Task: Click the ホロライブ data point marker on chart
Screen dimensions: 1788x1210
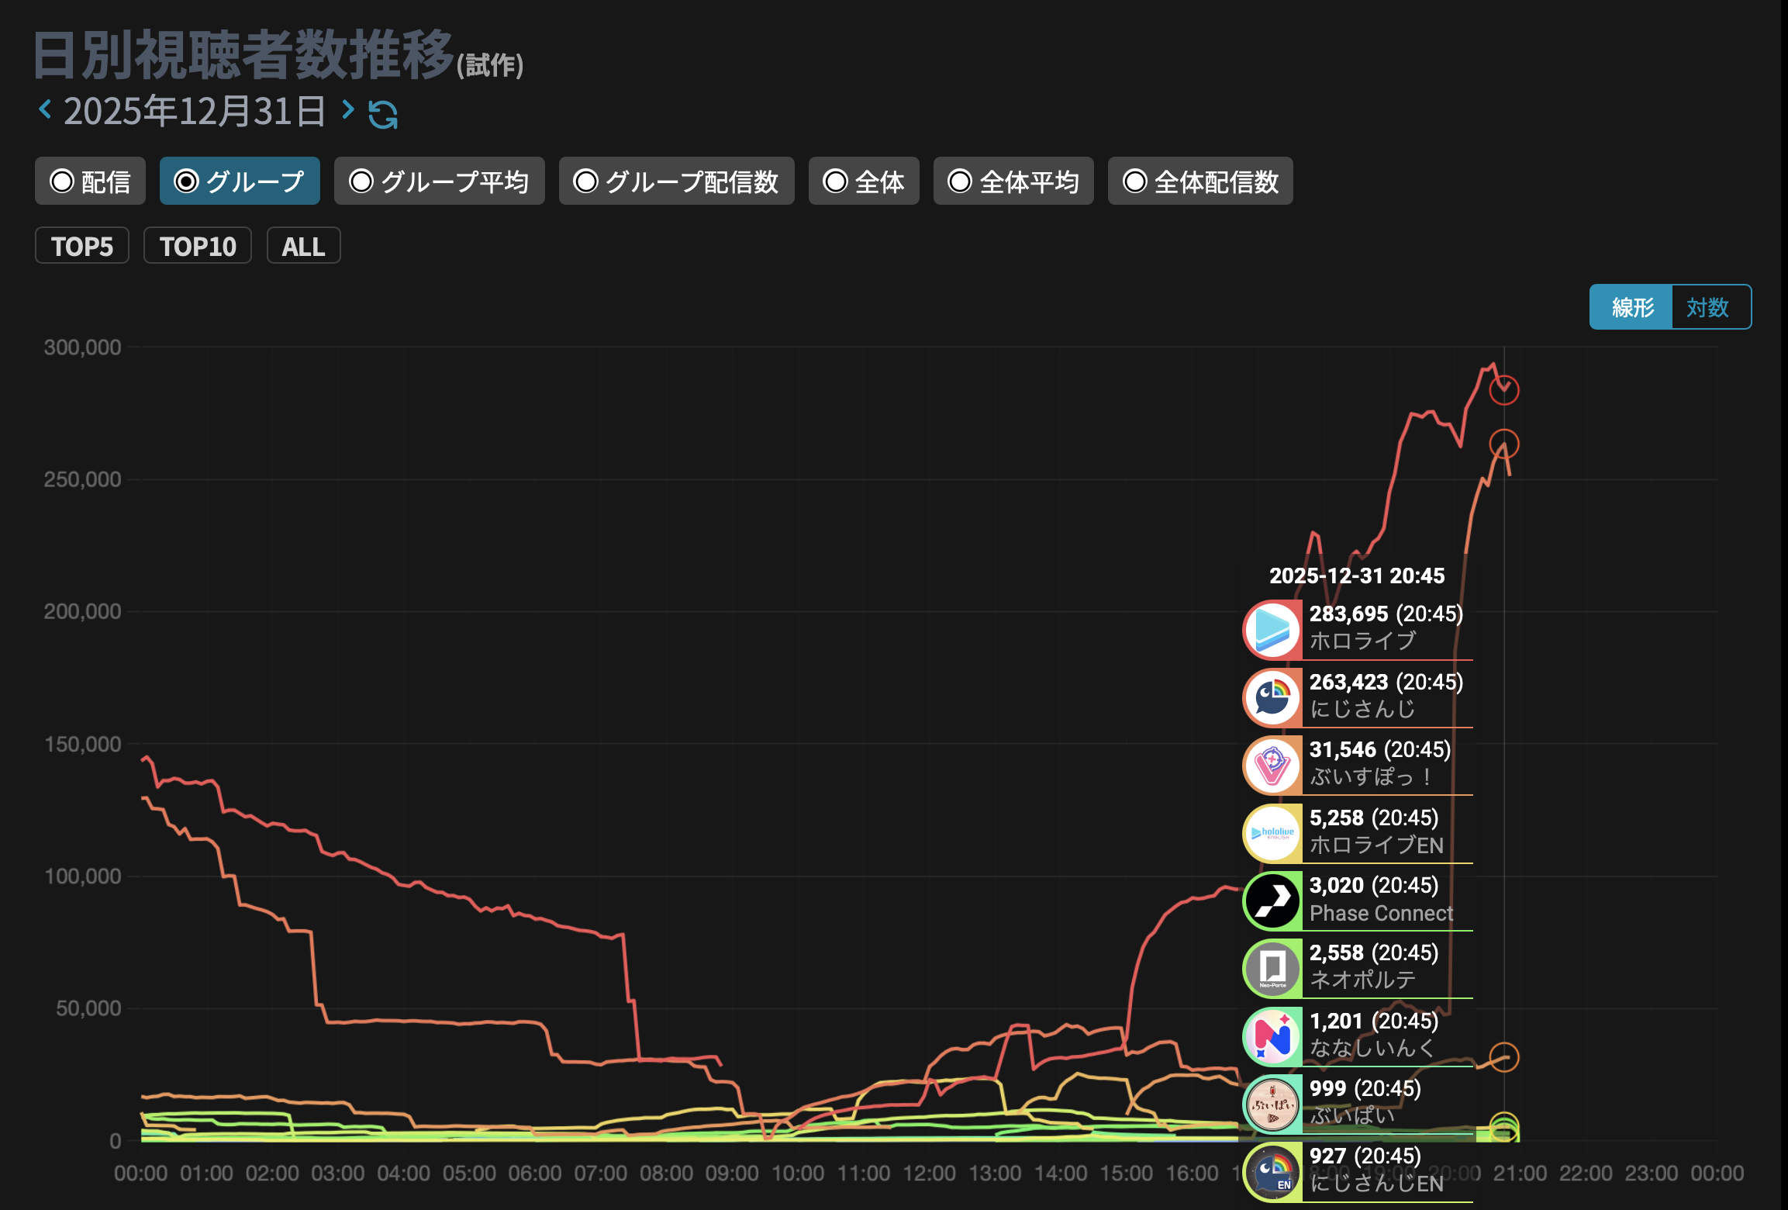Action: click(x=1503, y=390)
